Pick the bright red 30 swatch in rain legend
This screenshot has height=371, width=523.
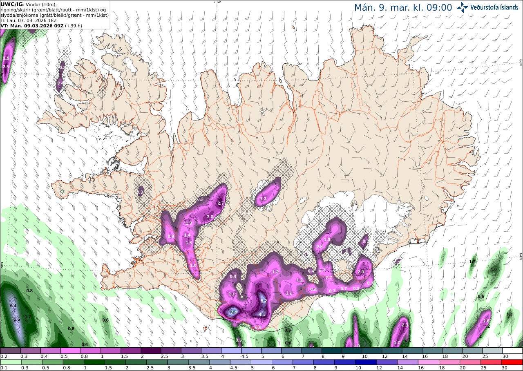(512, 362)
